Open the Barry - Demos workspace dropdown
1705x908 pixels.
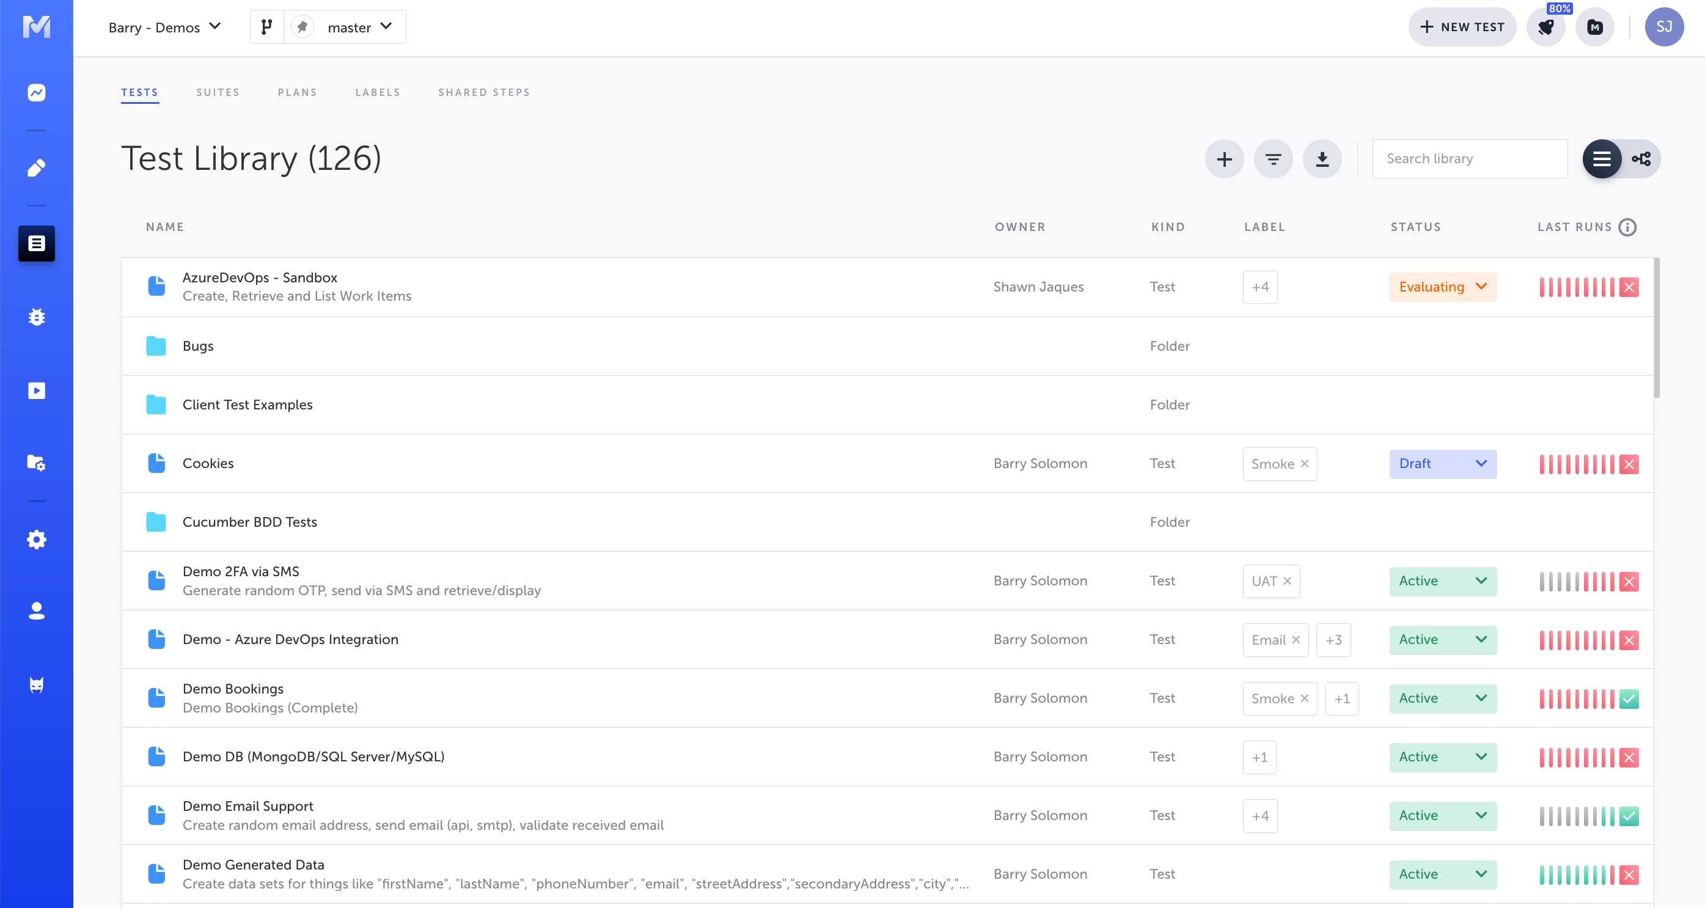click(x=164, y=27)
